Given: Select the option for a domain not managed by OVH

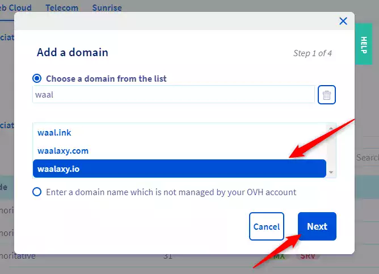Looking at the screenshot, I should (x=37, y=192).
